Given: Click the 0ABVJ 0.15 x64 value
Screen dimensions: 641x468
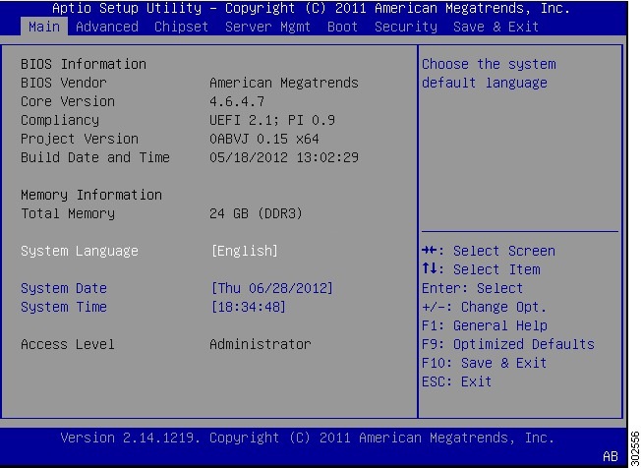Looking at the screenshot, I should pos(264,139).
